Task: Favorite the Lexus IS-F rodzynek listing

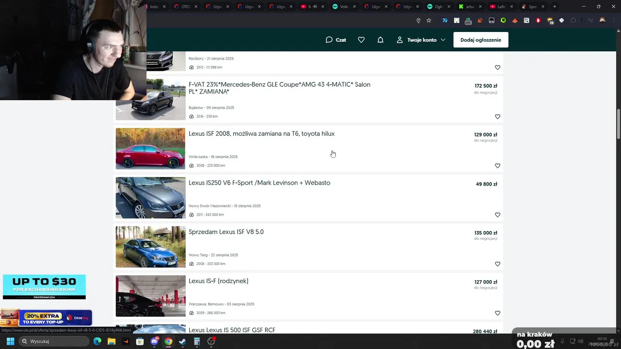Action: tap(497, 313)
